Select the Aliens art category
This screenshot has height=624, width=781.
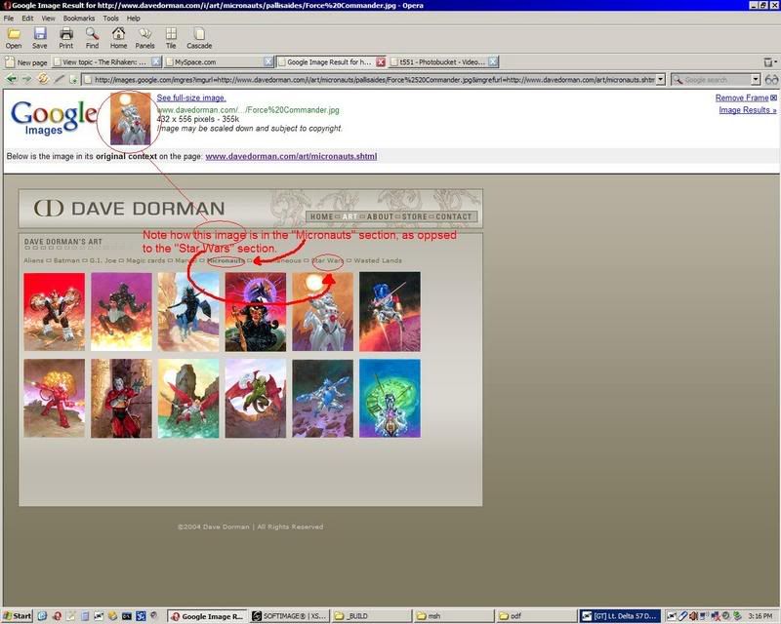point(34,260)
